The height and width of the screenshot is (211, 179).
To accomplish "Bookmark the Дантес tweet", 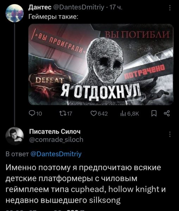I will pos(154,114).
